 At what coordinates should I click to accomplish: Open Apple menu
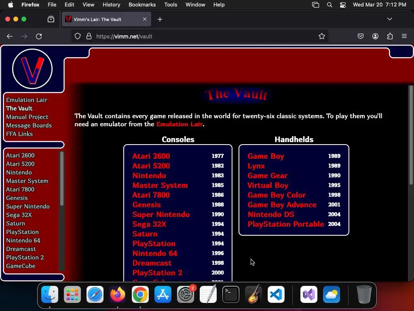11,4
